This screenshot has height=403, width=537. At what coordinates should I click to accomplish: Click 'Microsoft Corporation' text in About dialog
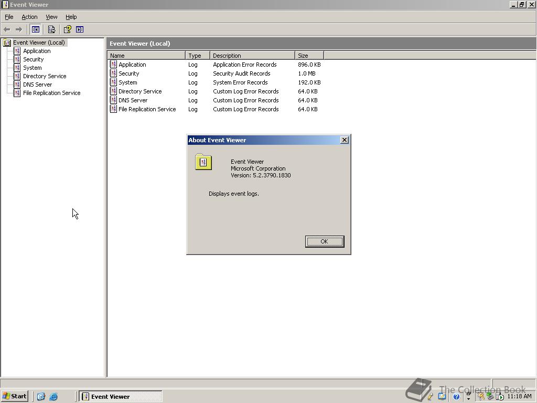258,168
